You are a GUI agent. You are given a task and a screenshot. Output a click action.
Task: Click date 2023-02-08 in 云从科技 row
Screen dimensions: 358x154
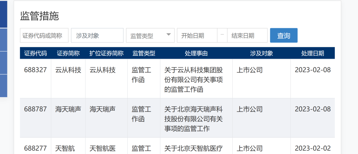coord(313,70)
